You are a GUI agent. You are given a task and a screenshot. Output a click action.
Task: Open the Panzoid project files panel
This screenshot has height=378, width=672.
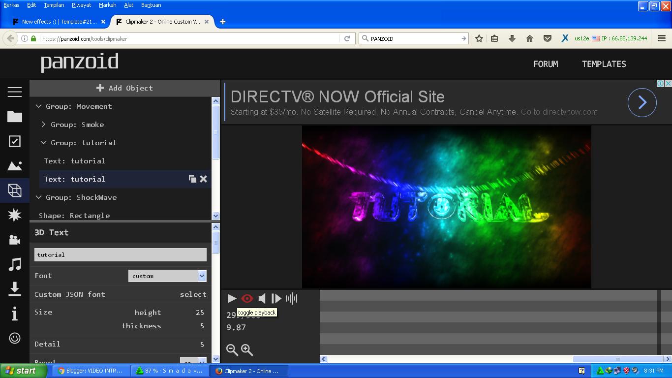point(15,117)
